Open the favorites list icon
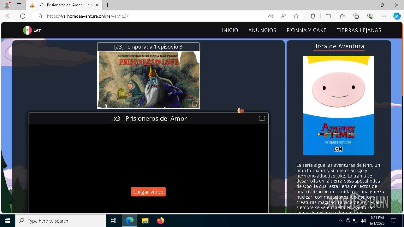The height and width of the screenshot is (227, 404). 342,16
